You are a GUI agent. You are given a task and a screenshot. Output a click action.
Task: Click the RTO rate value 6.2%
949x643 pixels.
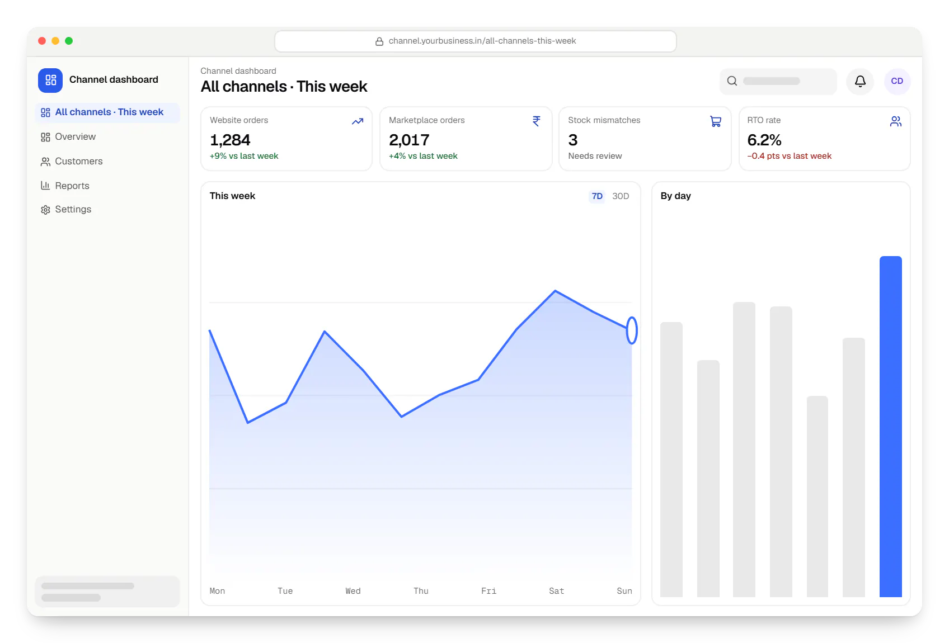tap(764, 140)
